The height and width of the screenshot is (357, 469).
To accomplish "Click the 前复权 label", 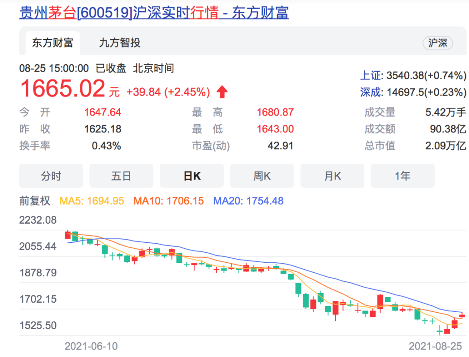I will [35, 201].
